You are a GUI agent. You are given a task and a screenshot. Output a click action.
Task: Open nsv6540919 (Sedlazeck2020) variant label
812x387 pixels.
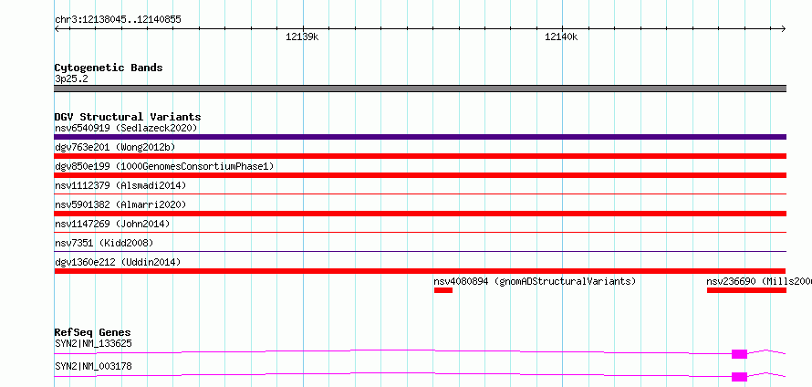pos(126,128)
